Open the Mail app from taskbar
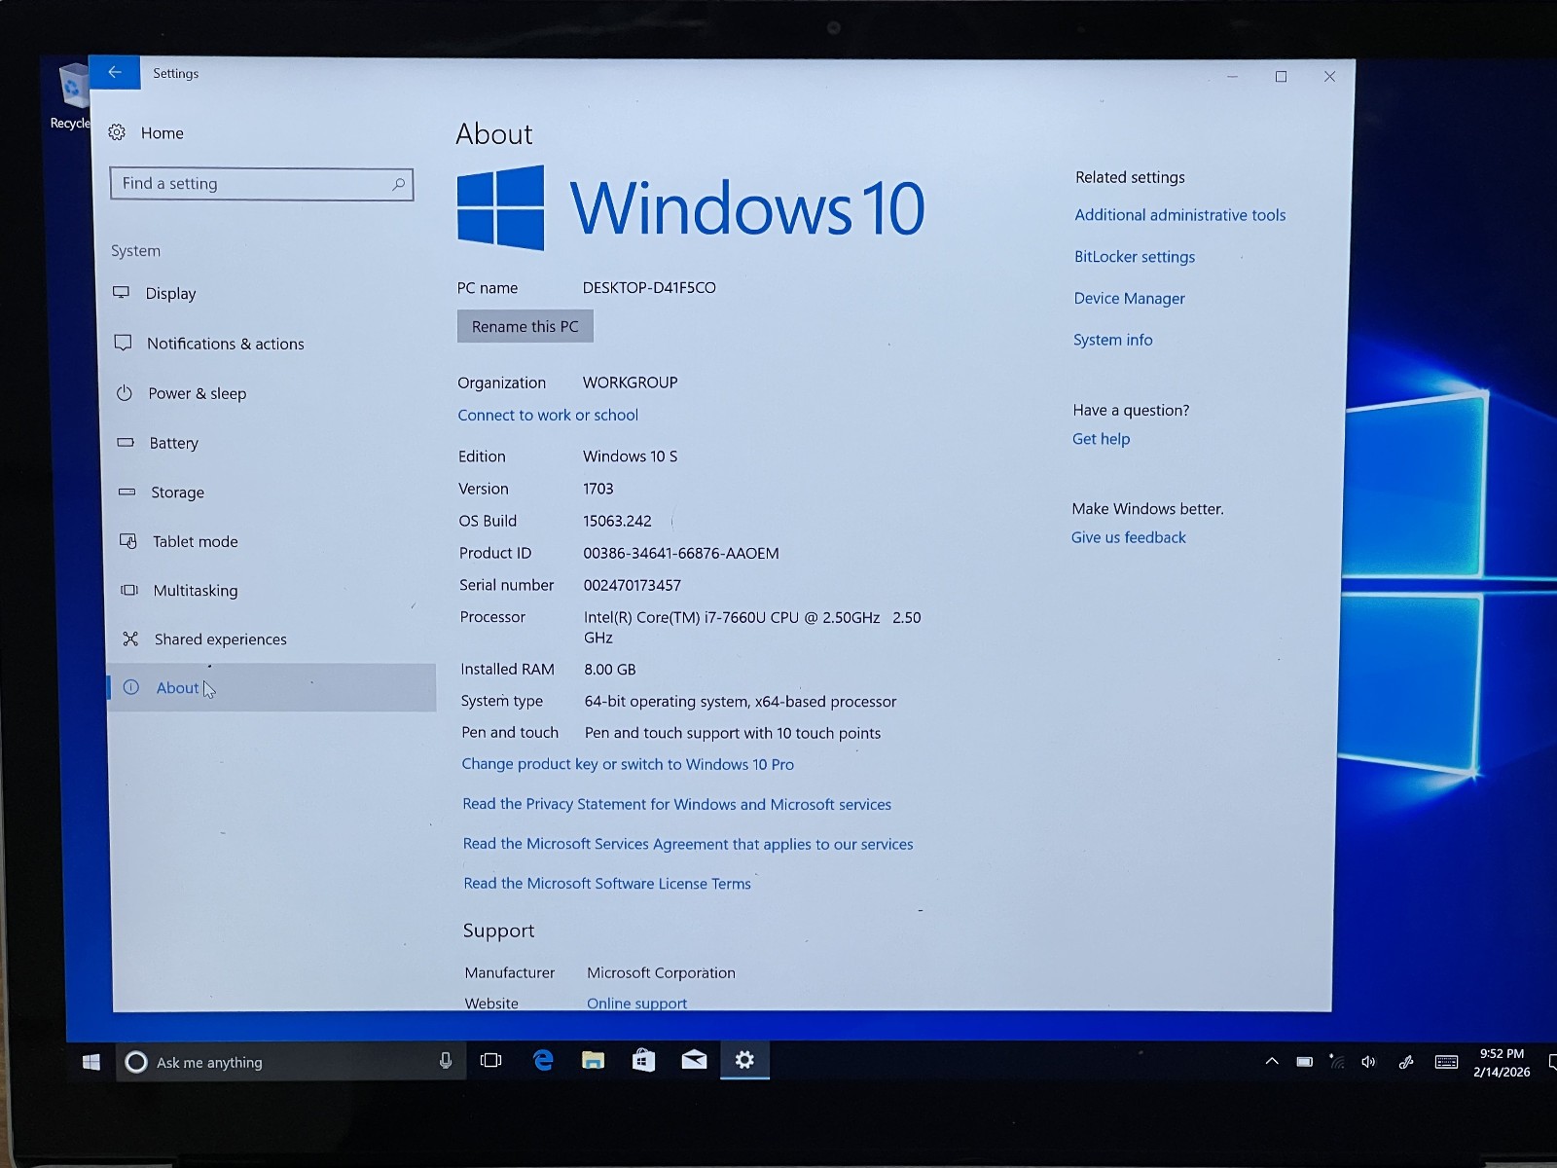Viewport: 1557px width, 1168px height. pyautogui.click(x=694, y=1060)
